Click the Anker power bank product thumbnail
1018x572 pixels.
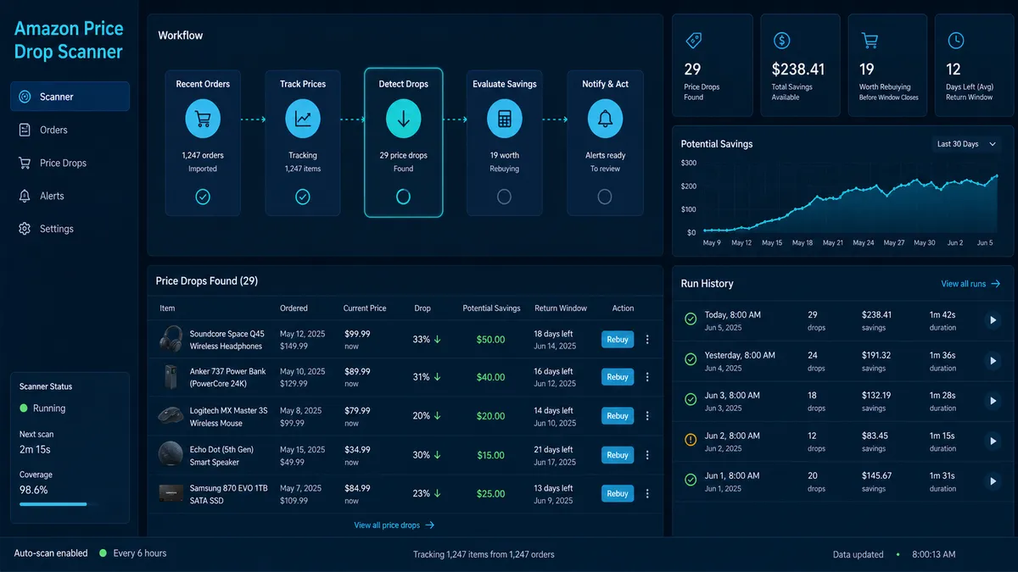171,377
